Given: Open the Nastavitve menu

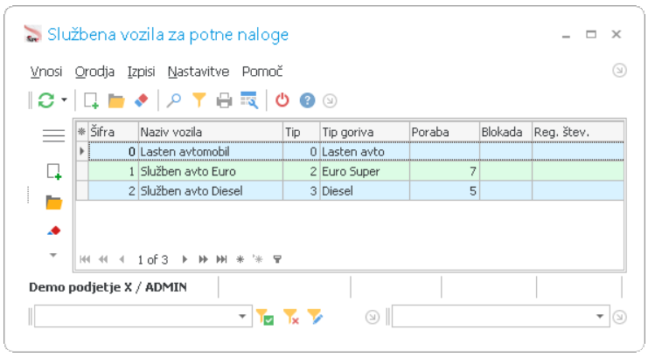Looking at the screenshot, I should pos(199,72).
